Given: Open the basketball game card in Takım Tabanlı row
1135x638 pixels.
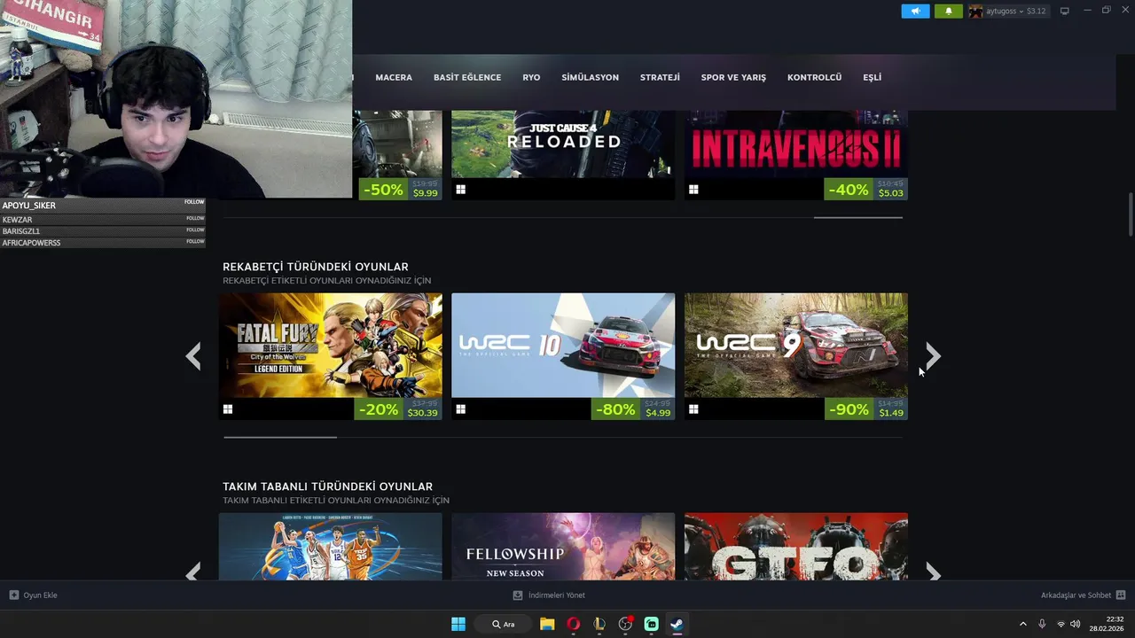Looking at the screenshot, I should (331, 547).
